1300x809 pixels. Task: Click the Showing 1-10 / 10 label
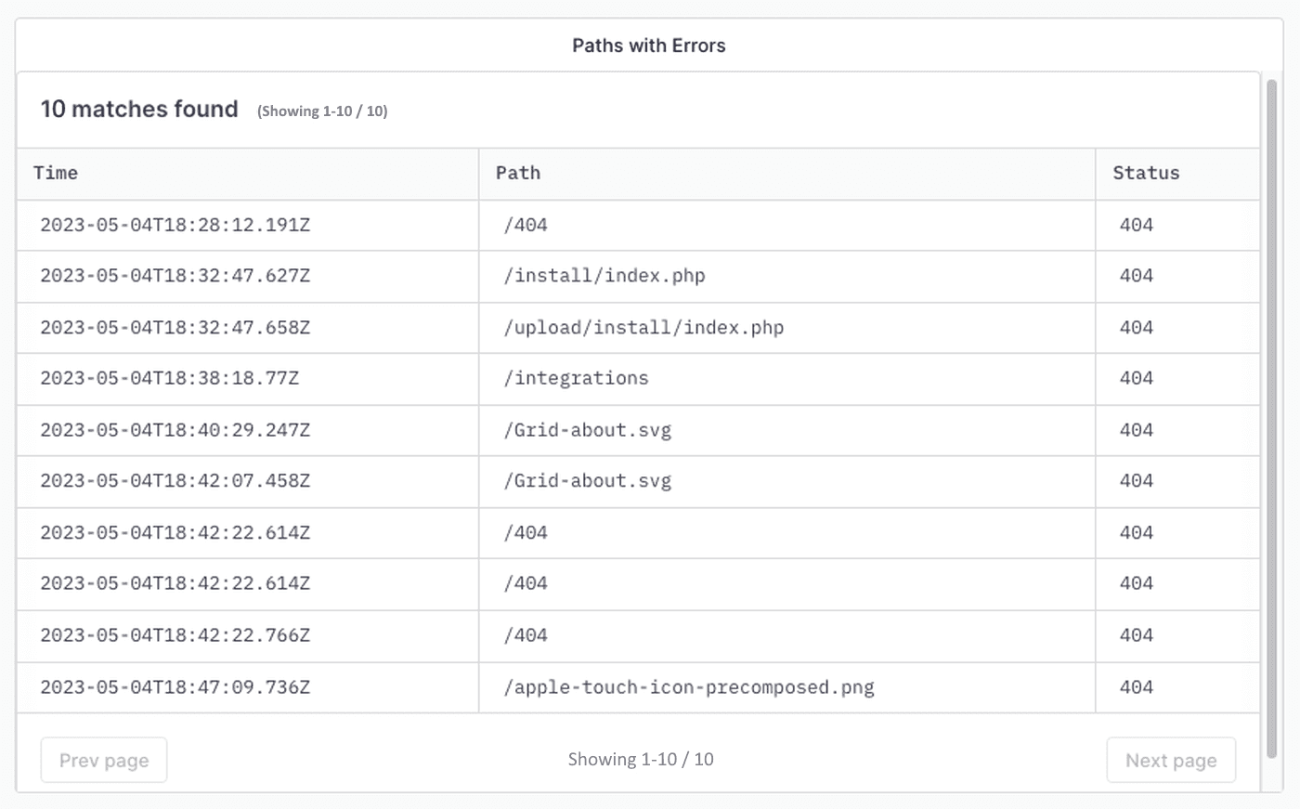(641, 759)
